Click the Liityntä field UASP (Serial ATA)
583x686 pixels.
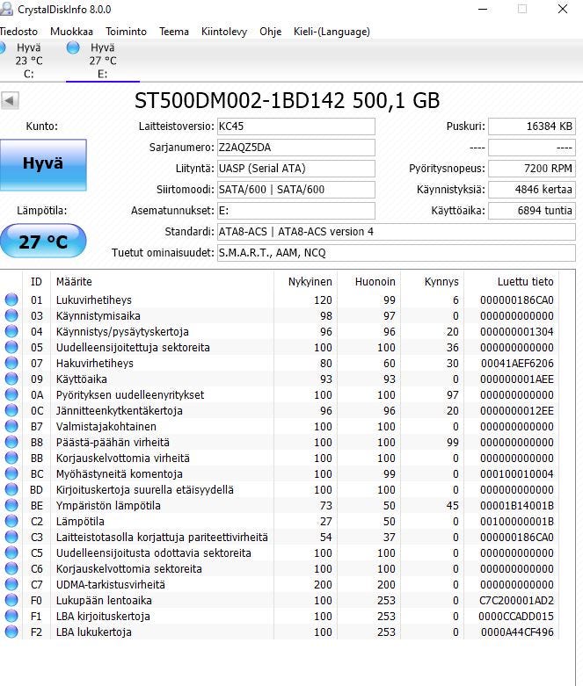[296, 169]
